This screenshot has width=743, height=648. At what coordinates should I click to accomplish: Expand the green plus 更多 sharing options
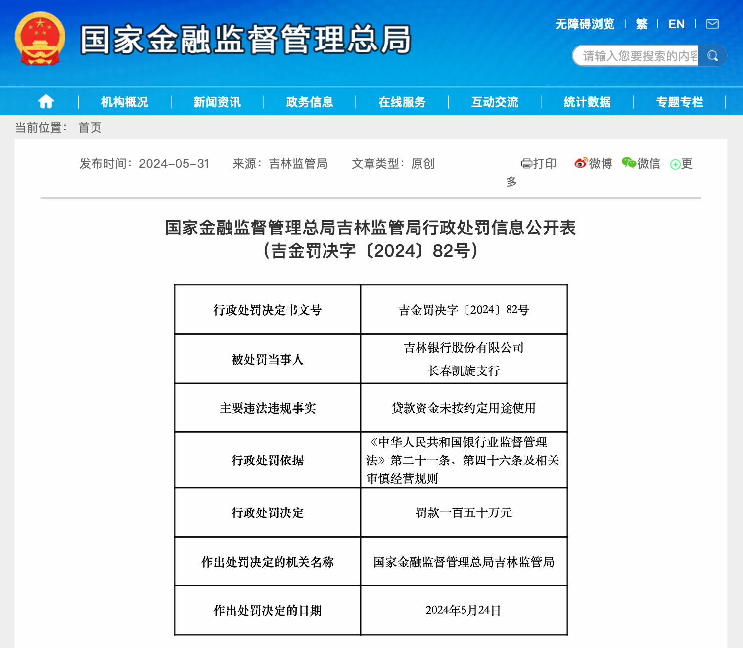click(676, 164)
